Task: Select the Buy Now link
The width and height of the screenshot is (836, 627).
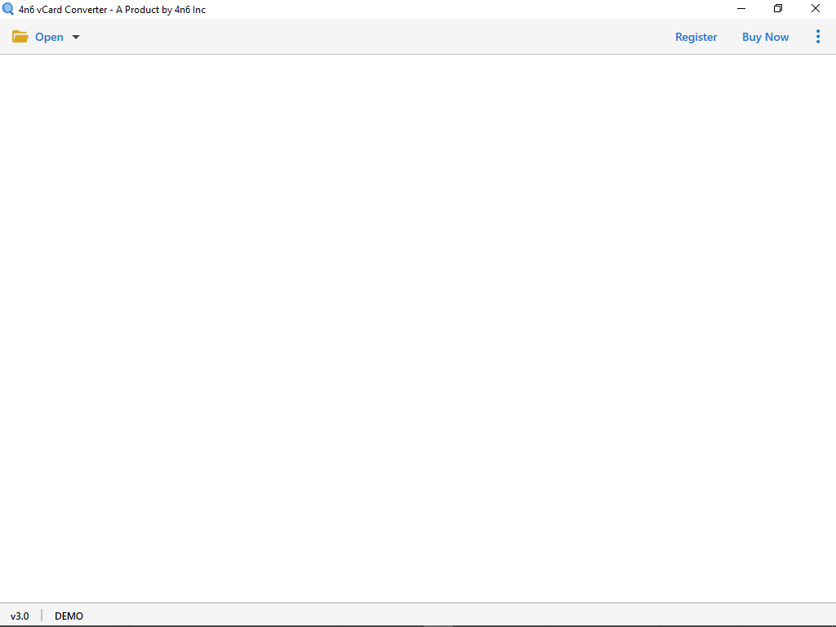Action: (x=765, y=37)
